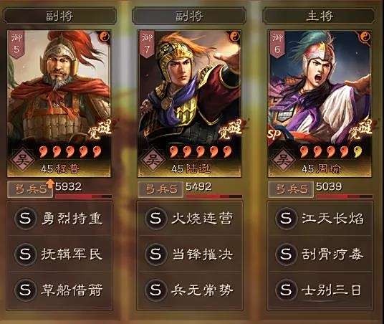The image size is (384, 324).
Task: Open the 陆逊 general portrait card
Action: (189, 103)
